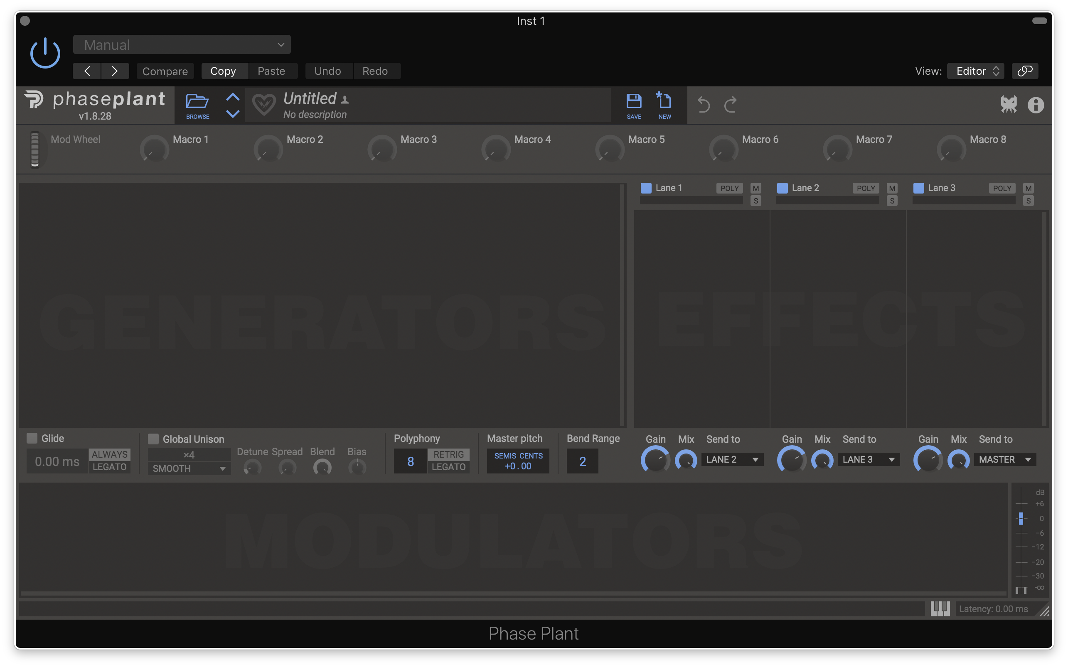Favorite preset with the heart icon

pyautogui.click(x=264, y=105)
